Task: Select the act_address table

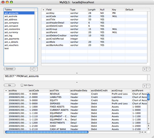Action: [19, 19]
